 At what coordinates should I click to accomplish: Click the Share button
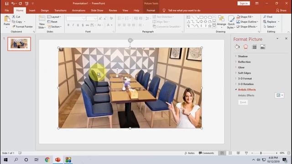(281, 10)
